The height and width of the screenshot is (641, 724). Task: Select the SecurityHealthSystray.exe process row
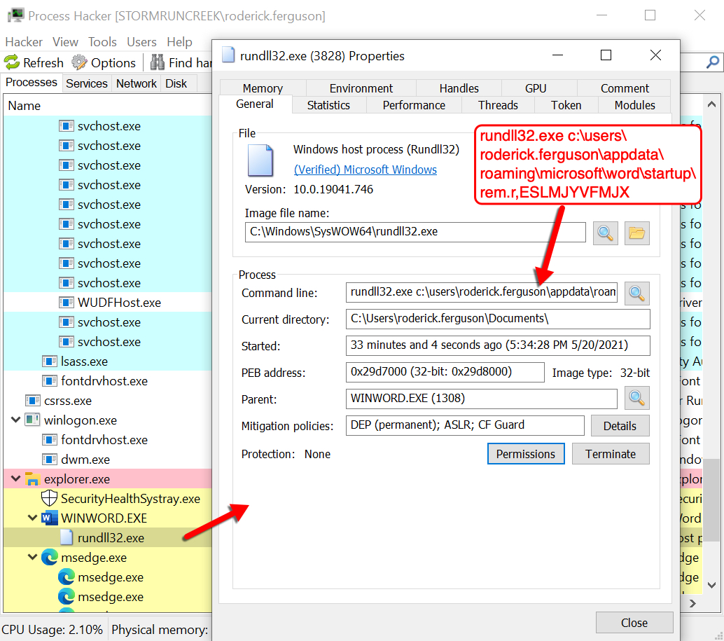pos(107,499)
